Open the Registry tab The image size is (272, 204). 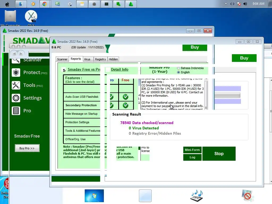tap(100, 59)
